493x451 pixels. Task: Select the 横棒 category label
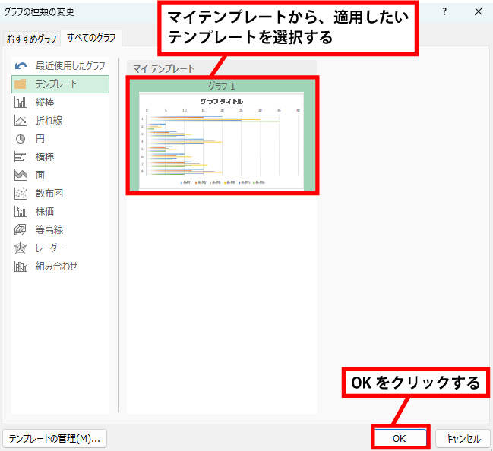coord(45,157)
